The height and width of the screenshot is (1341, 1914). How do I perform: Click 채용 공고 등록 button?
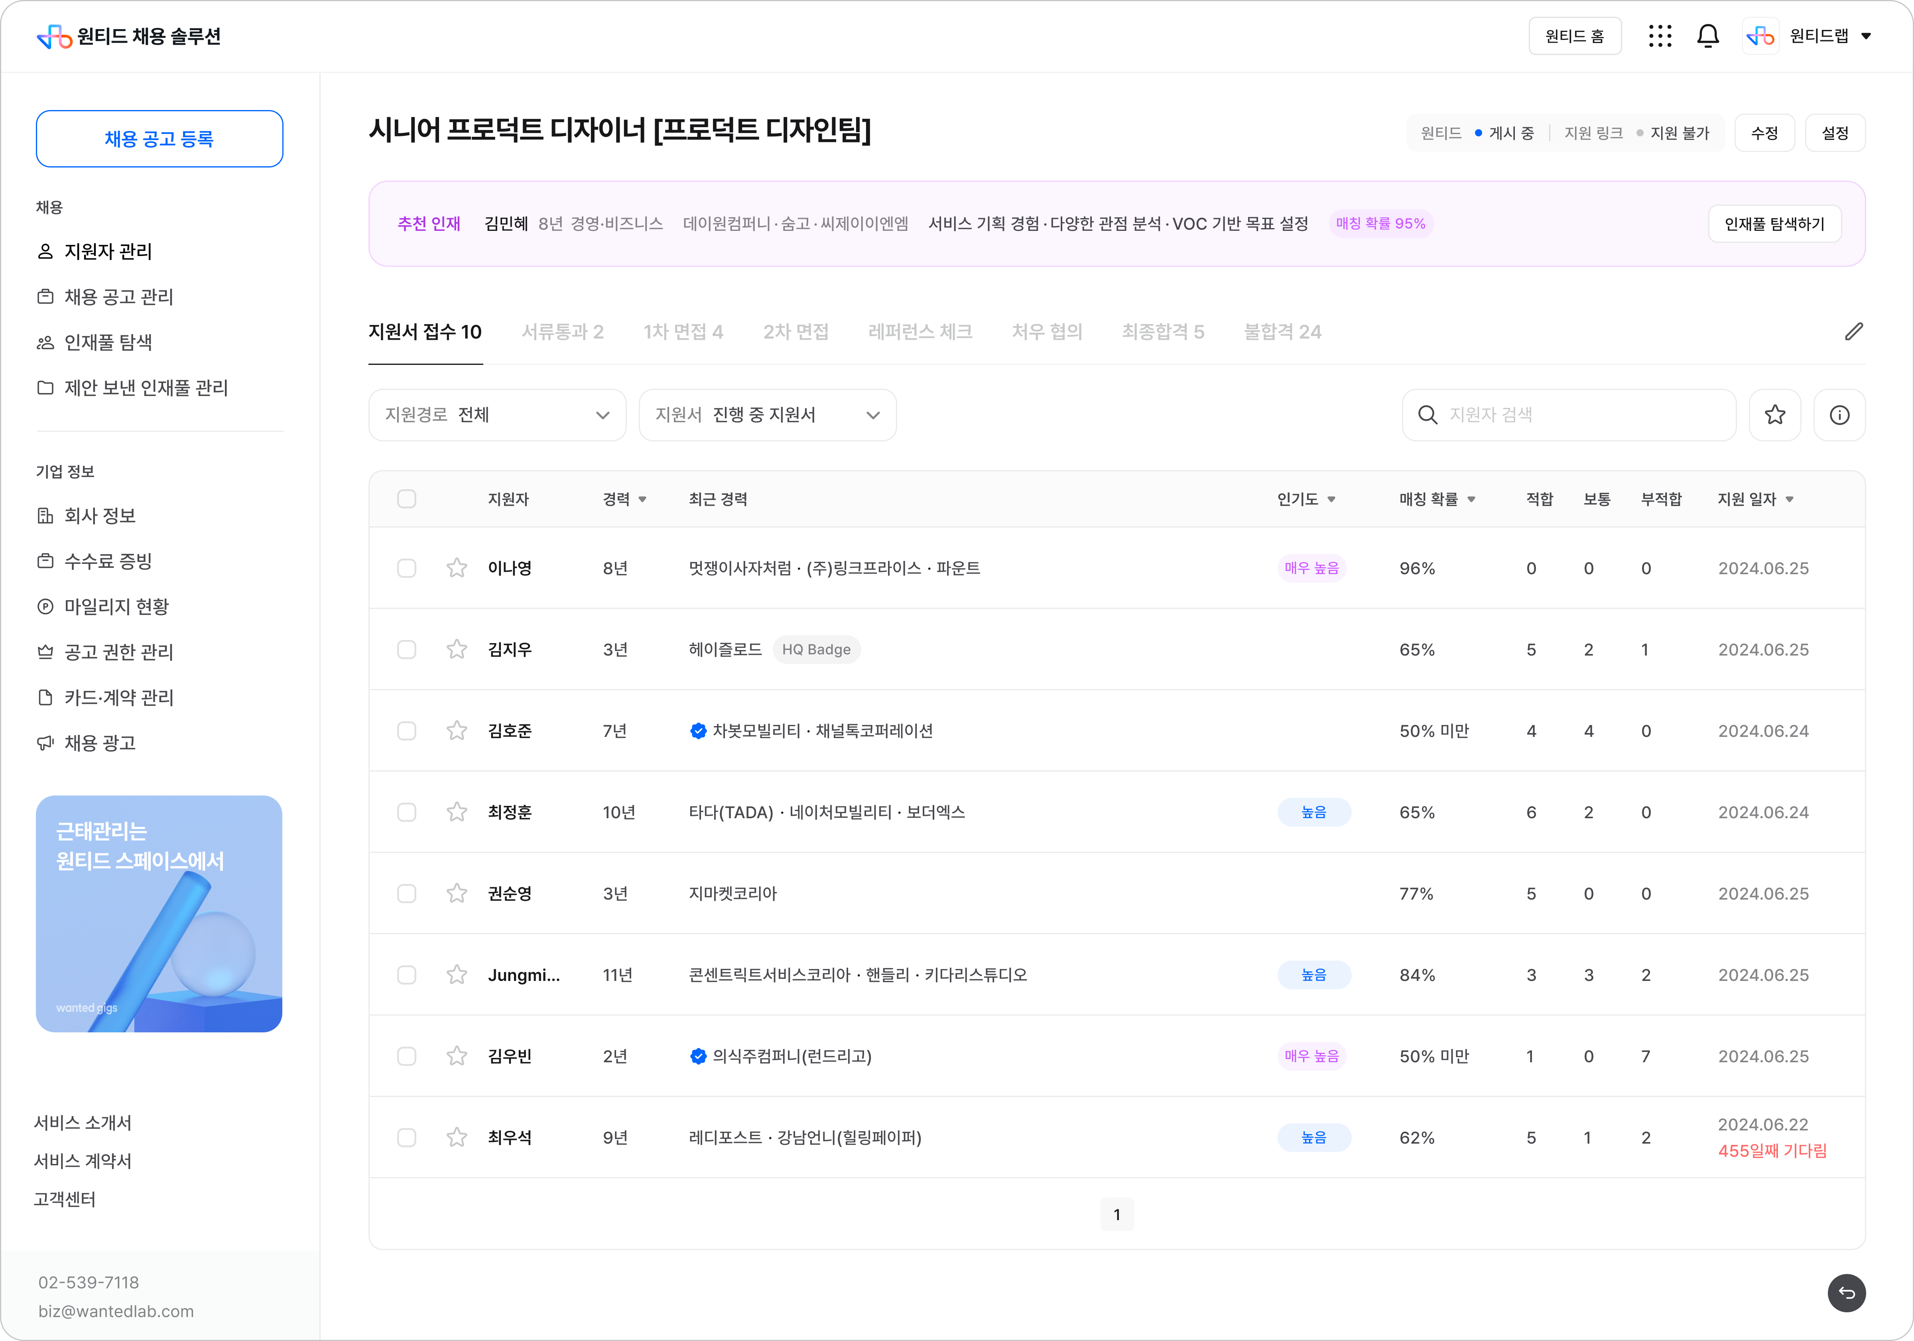coord(159,138)
